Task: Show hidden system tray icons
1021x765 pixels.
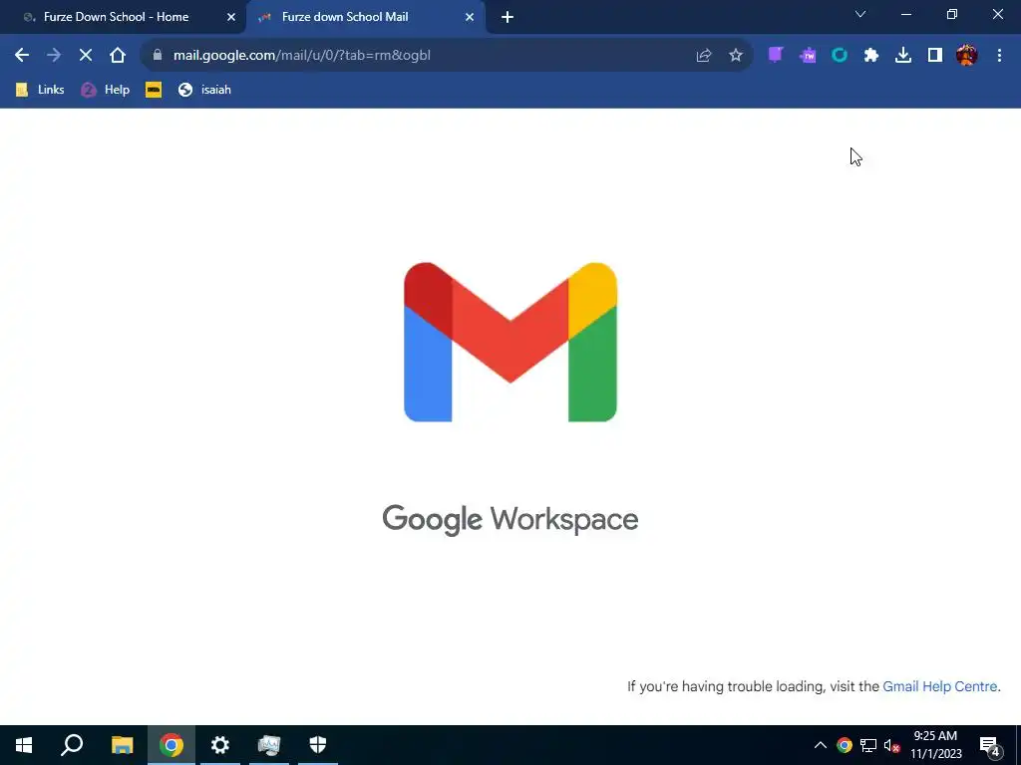Action: tap(821, 745)
